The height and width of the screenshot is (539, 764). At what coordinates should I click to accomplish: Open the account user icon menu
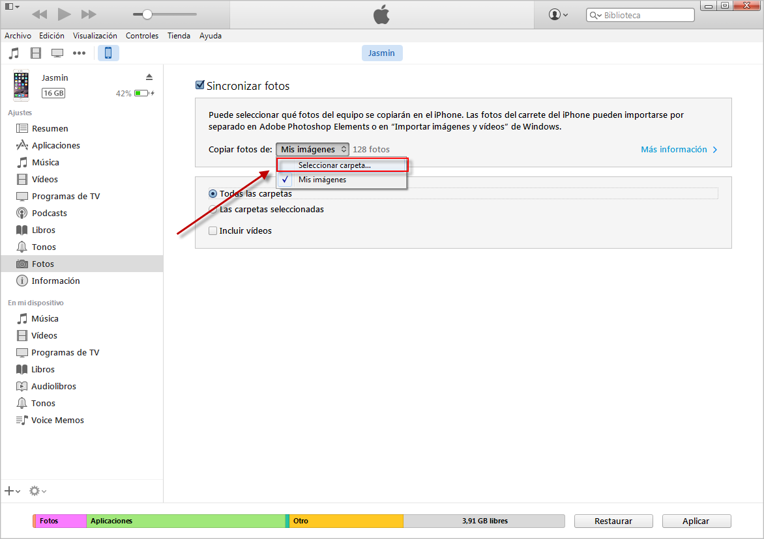pos(558,14)
